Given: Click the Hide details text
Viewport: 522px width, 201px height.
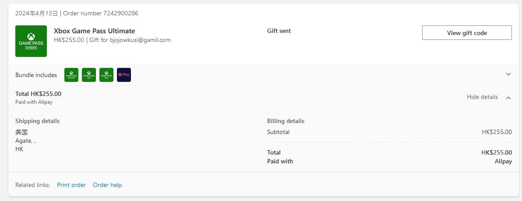Looking at the screenshot, I should (482, 97).
